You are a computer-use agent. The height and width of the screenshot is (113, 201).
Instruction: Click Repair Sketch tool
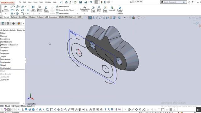(x=93, y=10)
